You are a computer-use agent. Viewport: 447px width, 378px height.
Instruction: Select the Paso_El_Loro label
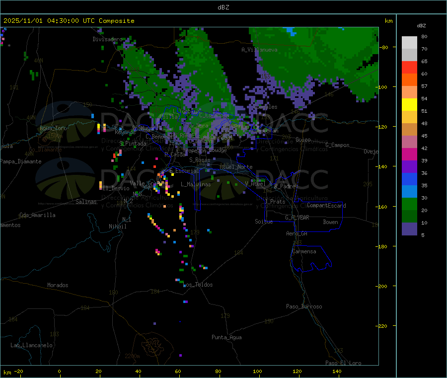pyautogui.click(x=343, y=363)
